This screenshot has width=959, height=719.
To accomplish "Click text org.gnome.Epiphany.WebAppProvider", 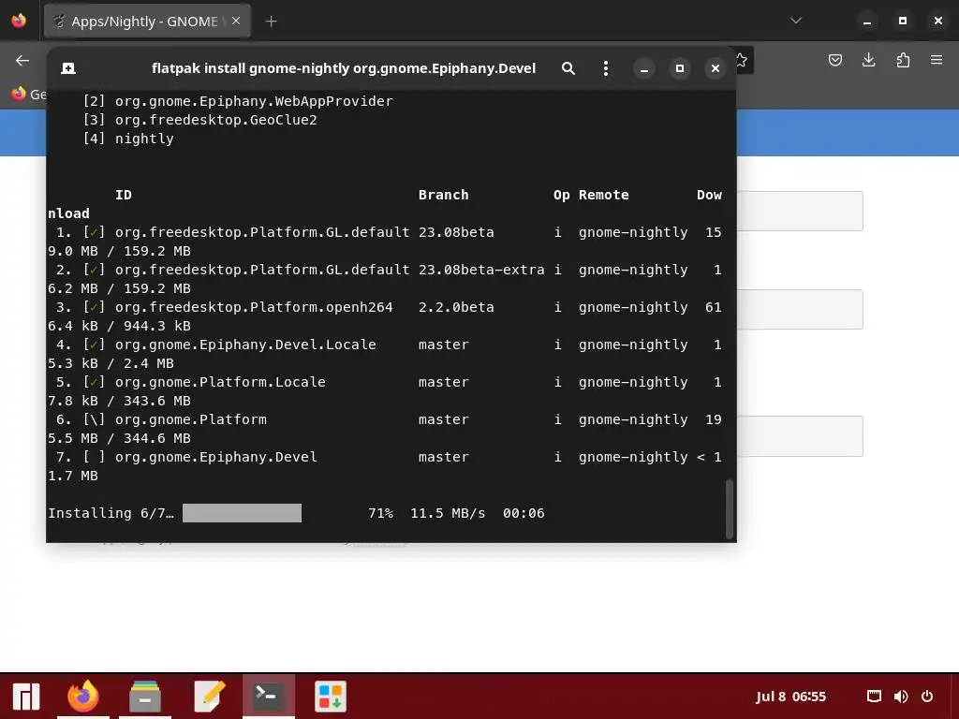I will pyautogui.click(x=254, y=101).
